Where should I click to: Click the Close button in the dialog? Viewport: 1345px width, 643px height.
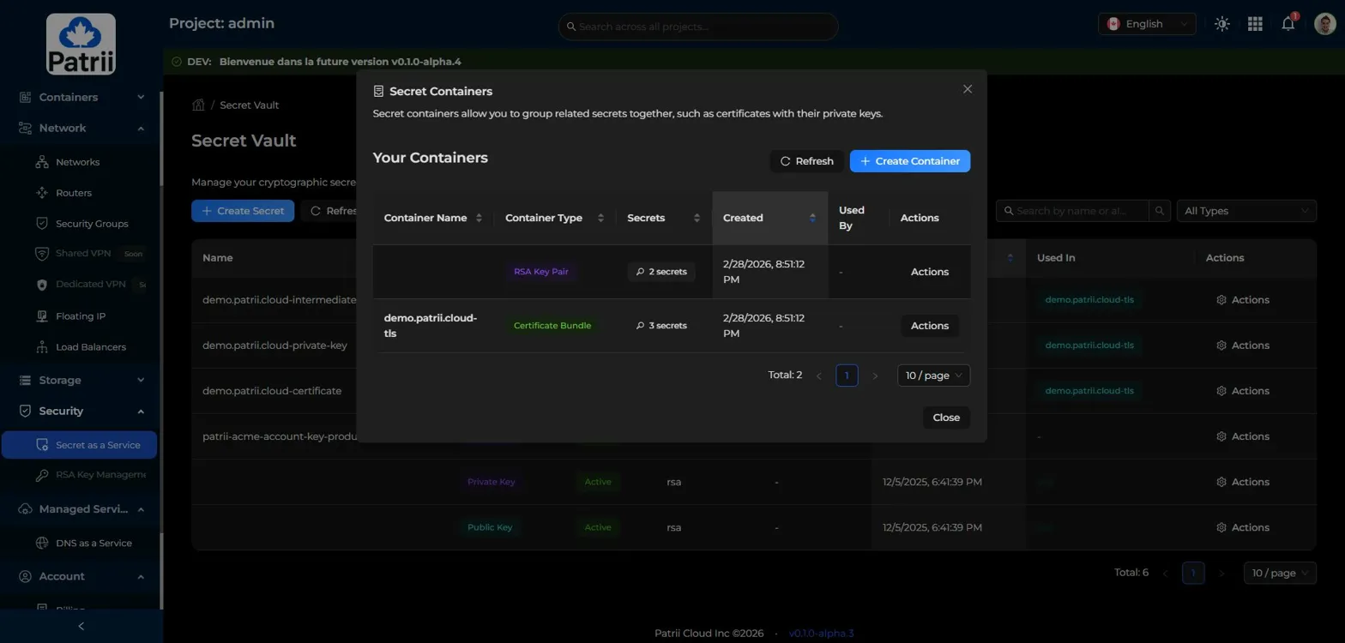click(946, 418)
